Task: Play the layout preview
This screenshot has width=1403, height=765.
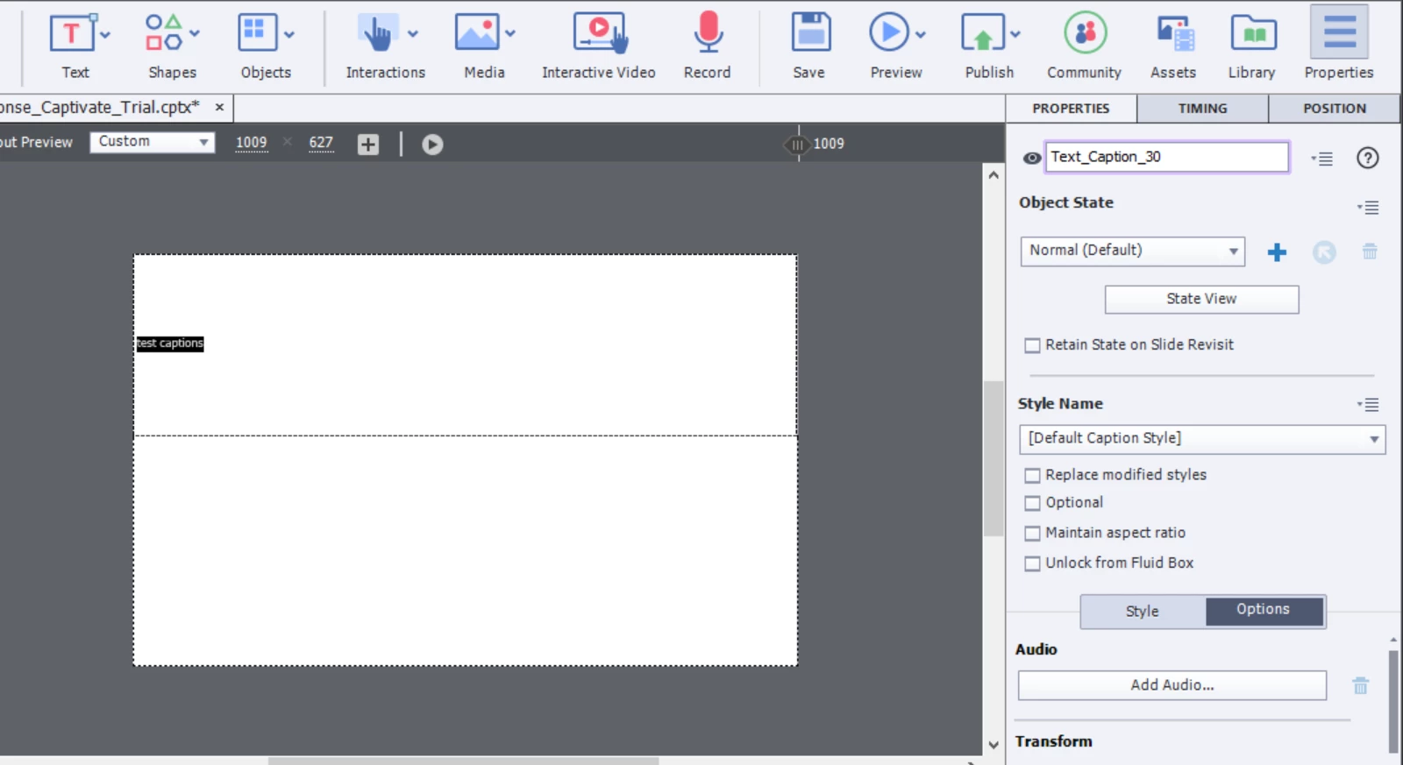Action: click(x=432, y=144)
